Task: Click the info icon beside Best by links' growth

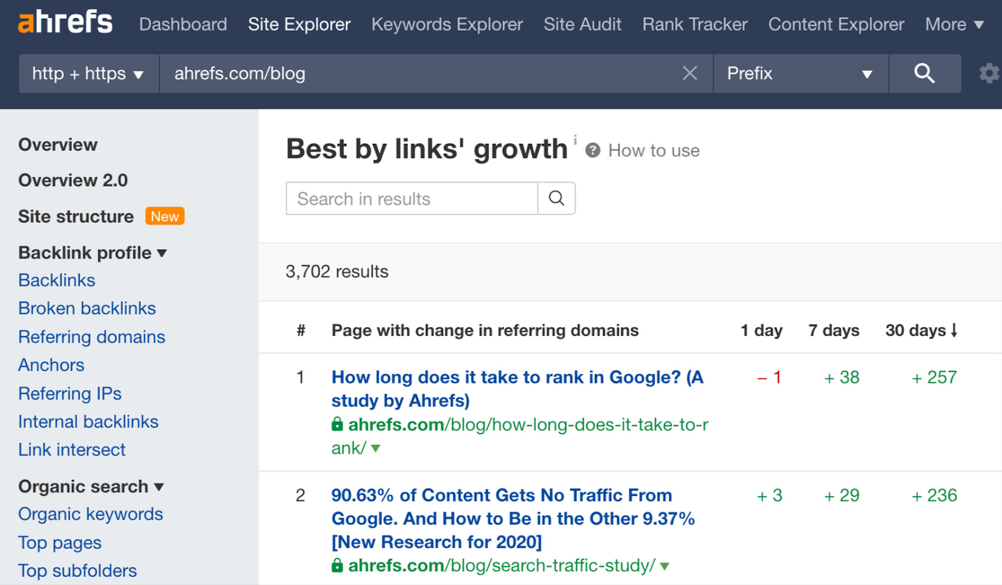Action: [576, 141]
